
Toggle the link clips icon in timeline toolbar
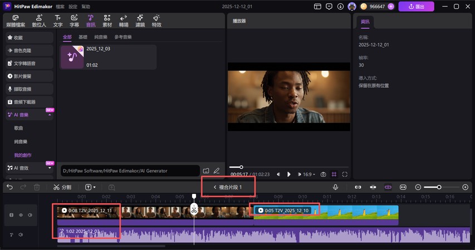[x=358, y=187]
